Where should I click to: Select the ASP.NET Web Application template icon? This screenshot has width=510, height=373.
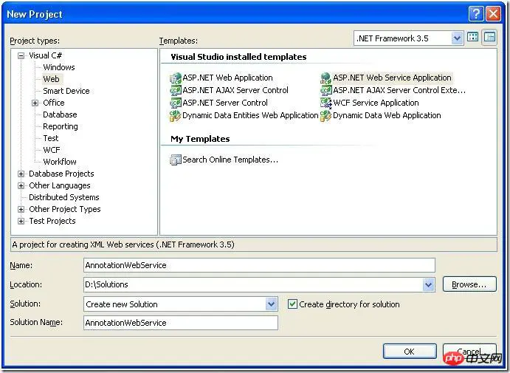[176, 78]
